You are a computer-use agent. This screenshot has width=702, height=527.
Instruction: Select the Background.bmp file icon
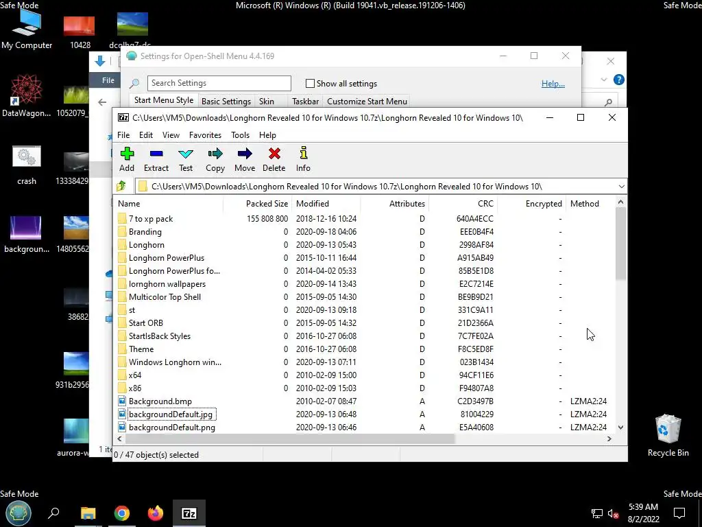coord(122,401)
